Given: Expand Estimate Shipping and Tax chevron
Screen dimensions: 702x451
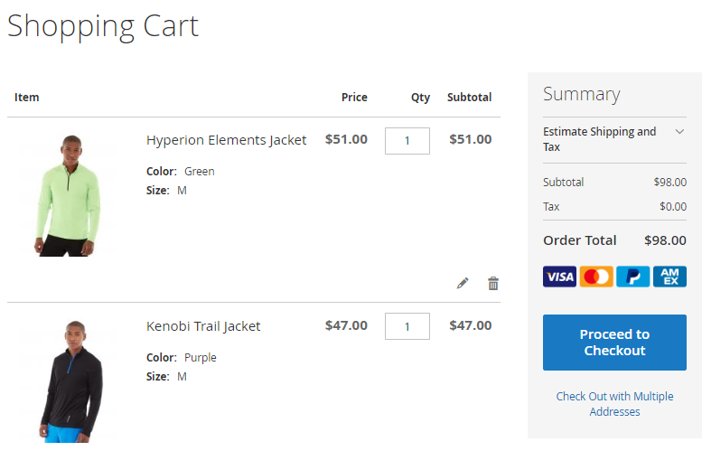Looking at the screenshot, I should pos(679,132).
